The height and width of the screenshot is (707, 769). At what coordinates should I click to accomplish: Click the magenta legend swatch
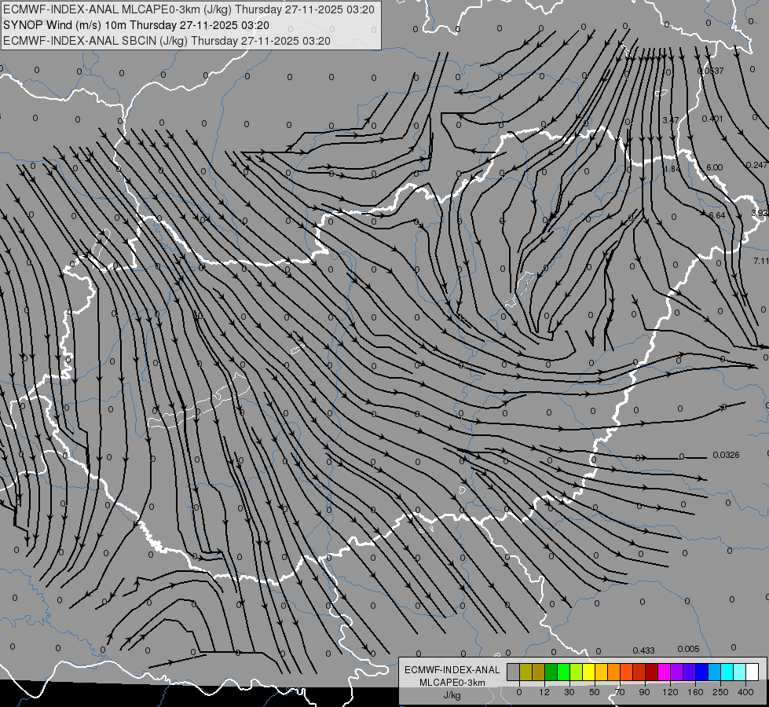[665, 672]
